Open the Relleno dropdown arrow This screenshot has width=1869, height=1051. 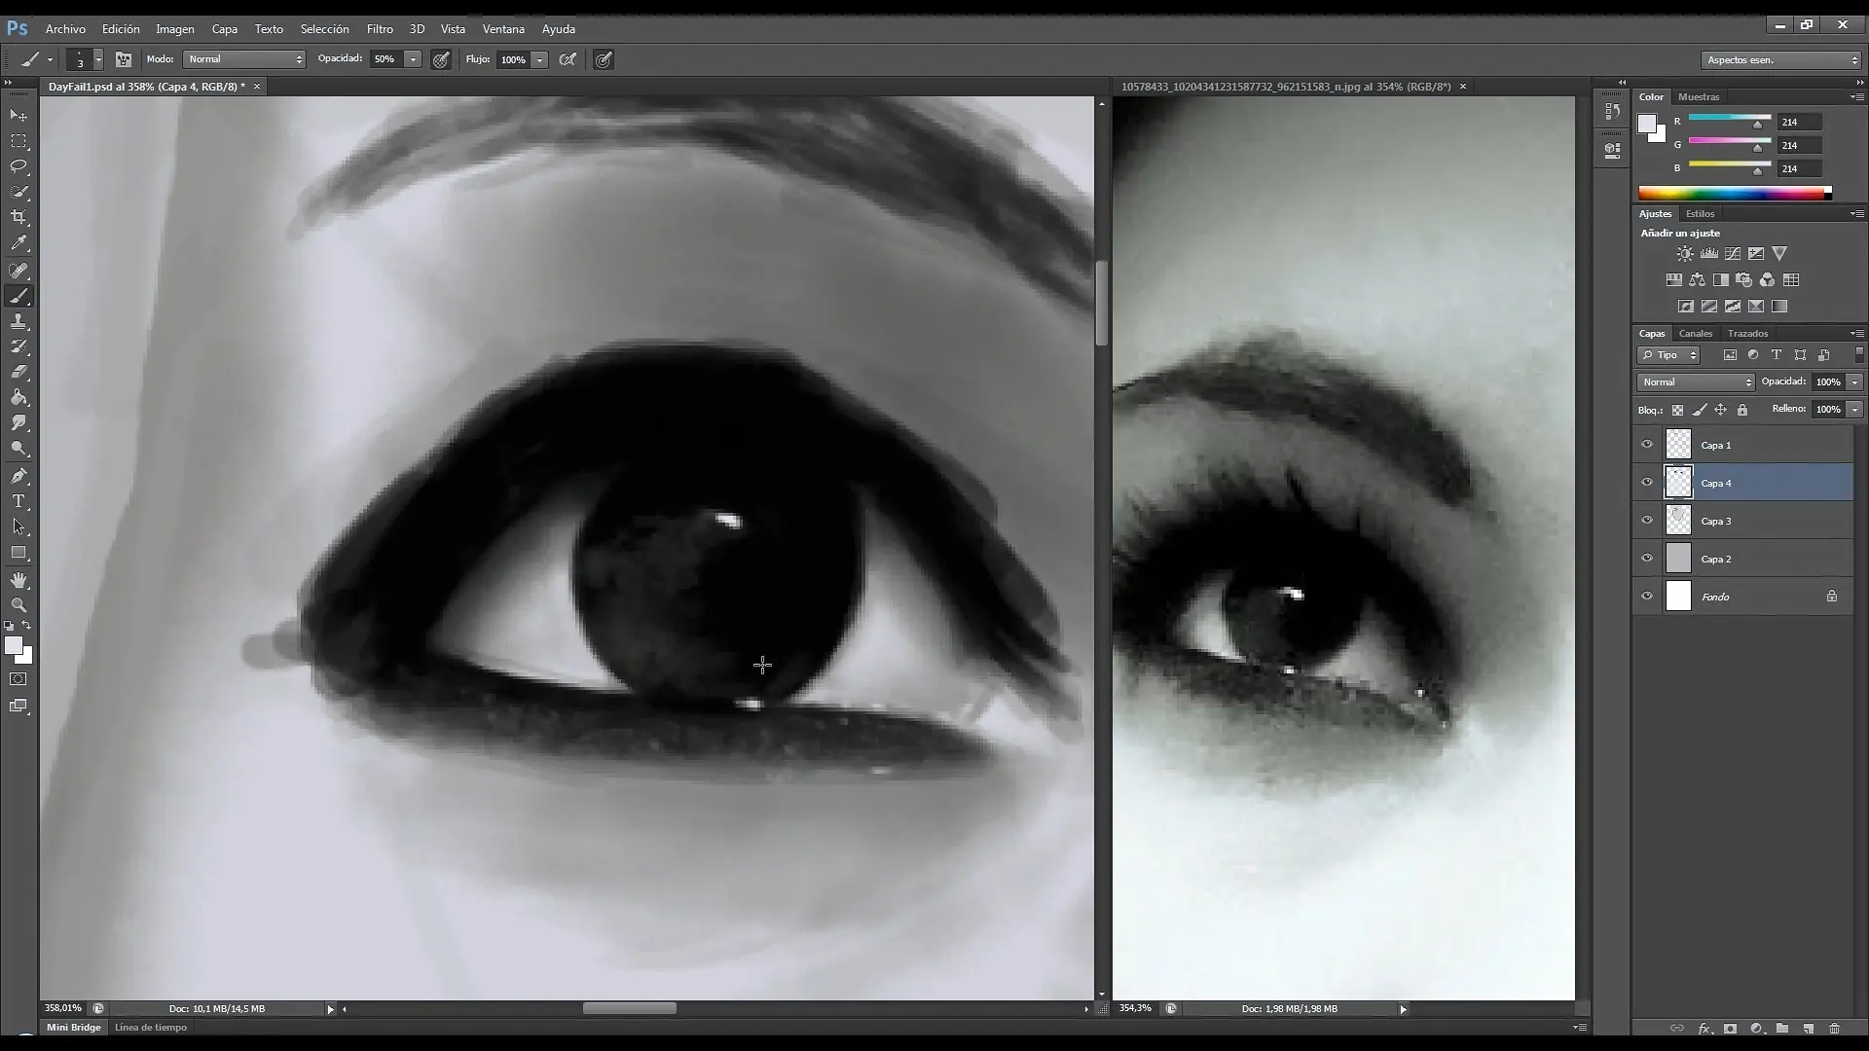click(x=1854, y=410)
